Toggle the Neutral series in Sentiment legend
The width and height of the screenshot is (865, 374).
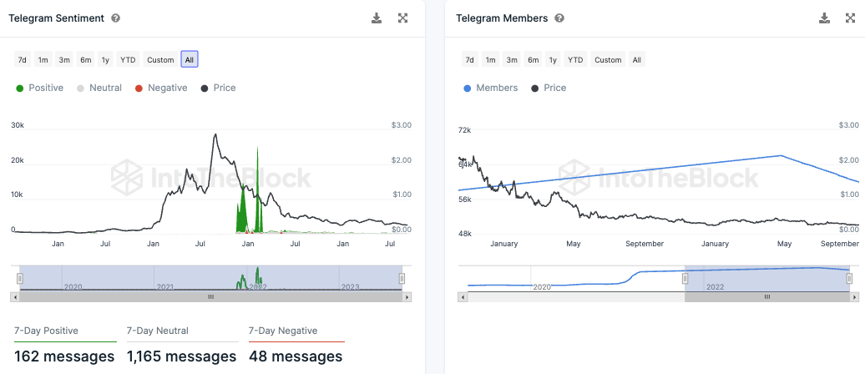[x=99, y=88]
